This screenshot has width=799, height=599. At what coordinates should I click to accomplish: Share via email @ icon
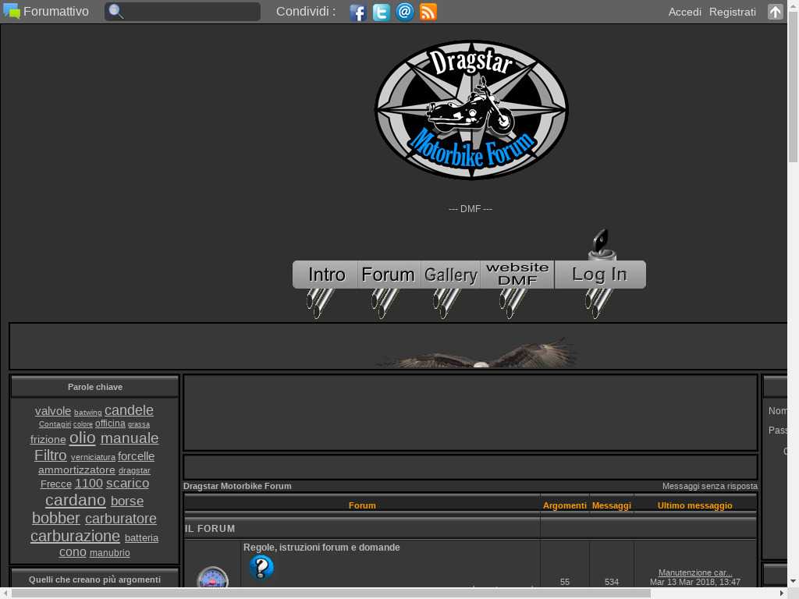(405, 12)
